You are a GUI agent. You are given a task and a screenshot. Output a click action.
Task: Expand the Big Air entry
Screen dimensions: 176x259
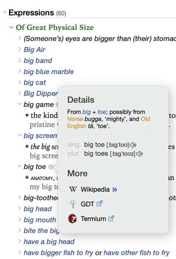pyautogui.click(x=20, y=49)
